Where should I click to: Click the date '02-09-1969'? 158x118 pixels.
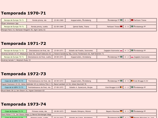click(x=59, y=27)
